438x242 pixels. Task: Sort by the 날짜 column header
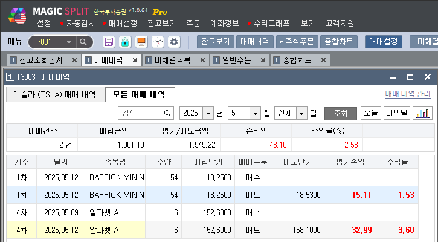coord(60,162)
